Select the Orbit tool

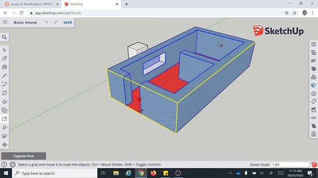pos(4,145)
